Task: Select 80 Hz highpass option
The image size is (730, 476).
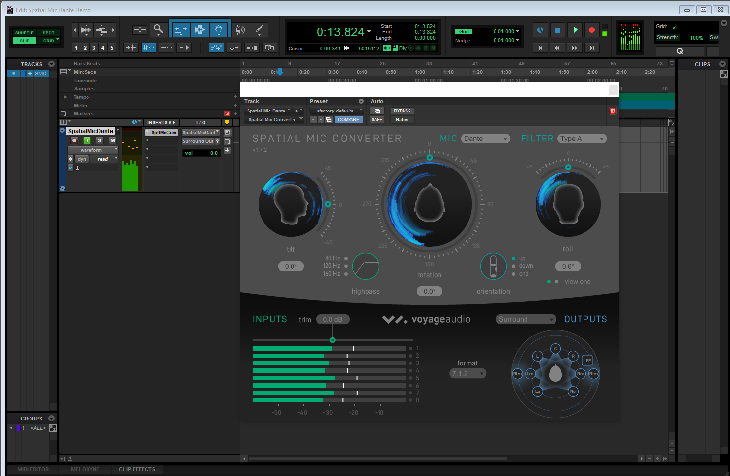Action: click(x=346, y=258)
